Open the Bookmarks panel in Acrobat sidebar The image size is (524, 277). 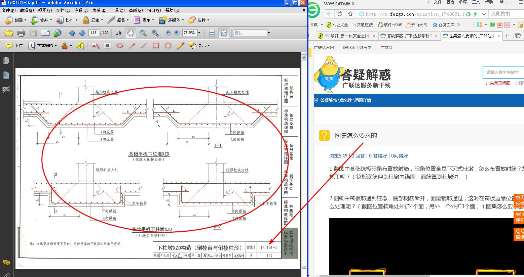[6, 75]
